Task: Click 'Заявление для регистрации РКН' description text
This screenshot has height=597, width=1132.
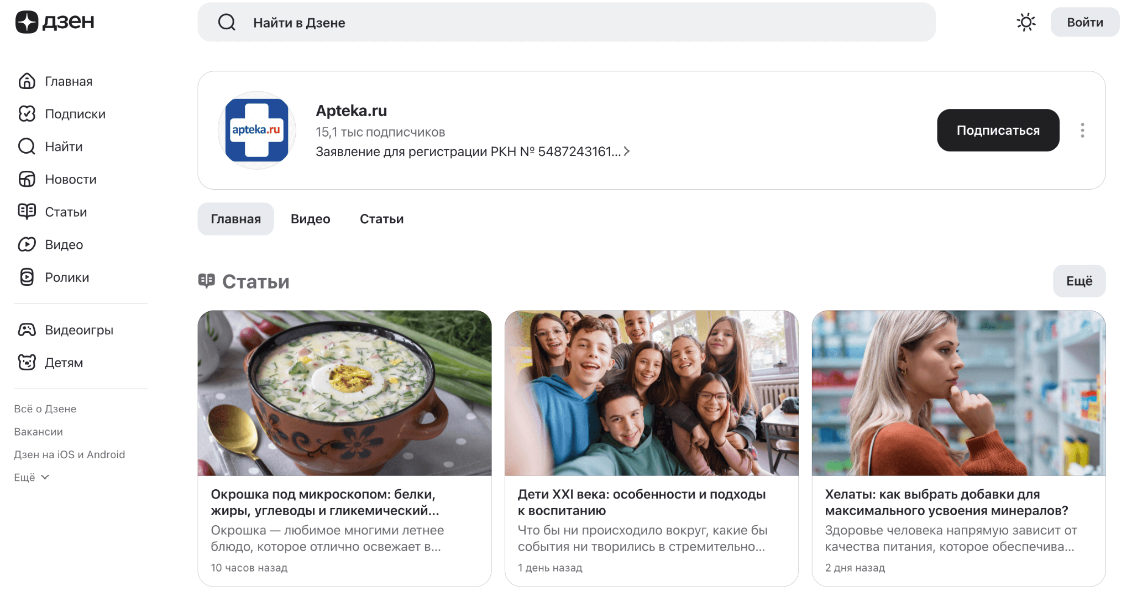Action: click(468, 151)
